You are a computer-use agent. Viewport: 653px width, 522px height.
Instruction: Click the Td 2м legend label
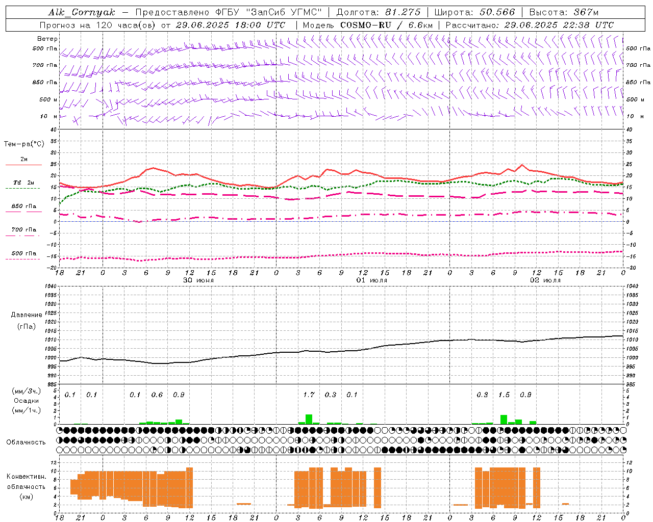[x=23, y=182]
